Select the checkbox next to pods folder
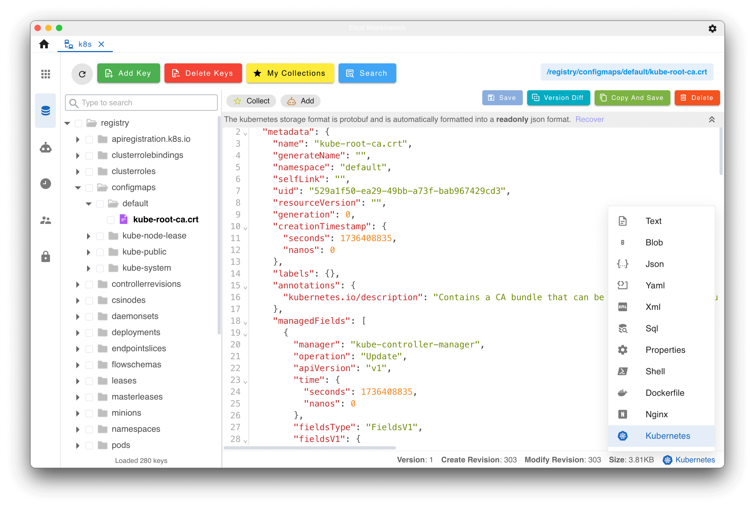 [89, 445]
